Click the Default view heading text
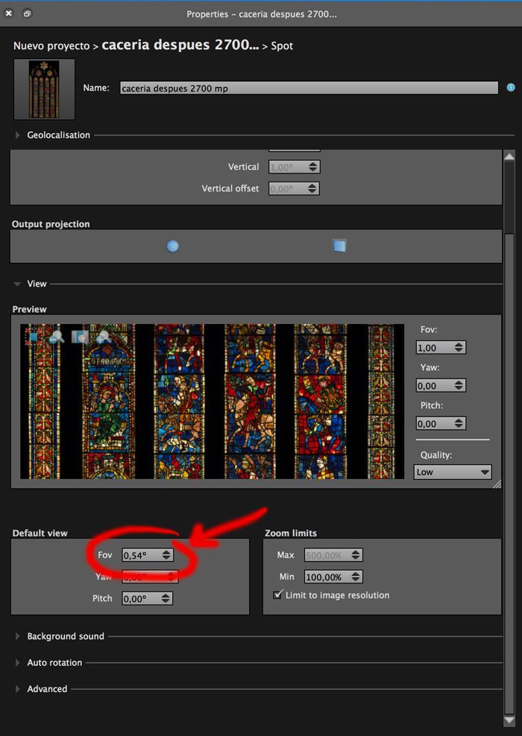The width and height of the screenshot is (522, 736). pos(40,533)
